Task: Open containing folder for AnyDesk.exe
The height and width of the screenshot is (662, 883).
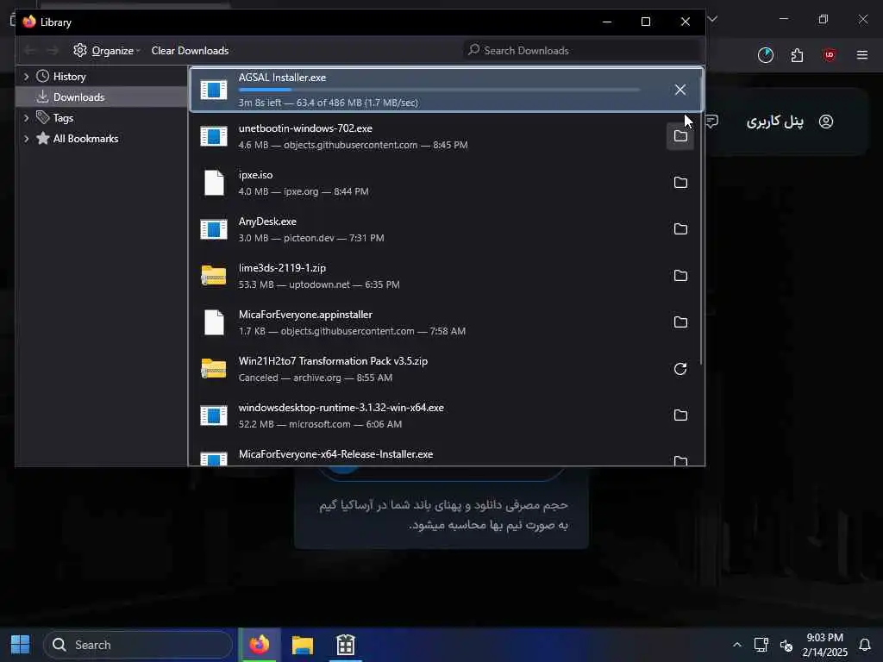Action: (x=680, y=229)
